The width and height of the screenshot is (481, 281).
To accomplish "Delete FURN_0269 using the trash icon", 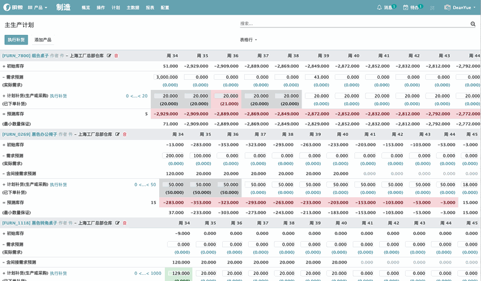I will coord(125,134).
